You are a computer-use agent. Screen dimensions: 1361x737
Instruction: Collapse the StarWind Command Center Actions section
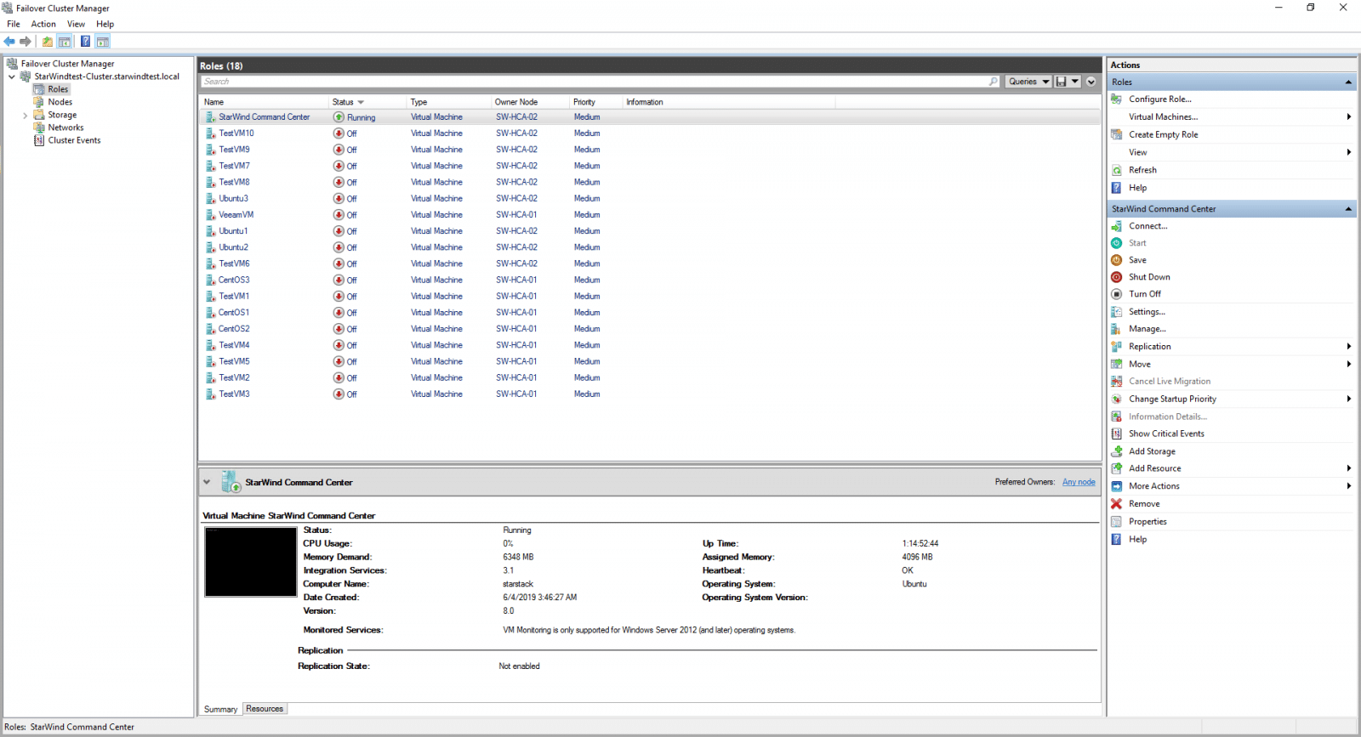pyautogui.click(x=1348, y=209)
